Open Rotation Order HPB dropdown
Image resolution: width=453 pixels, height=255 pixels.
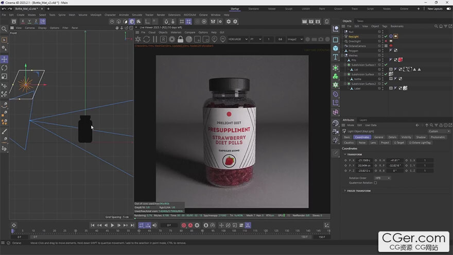click(x=382, y=178)
